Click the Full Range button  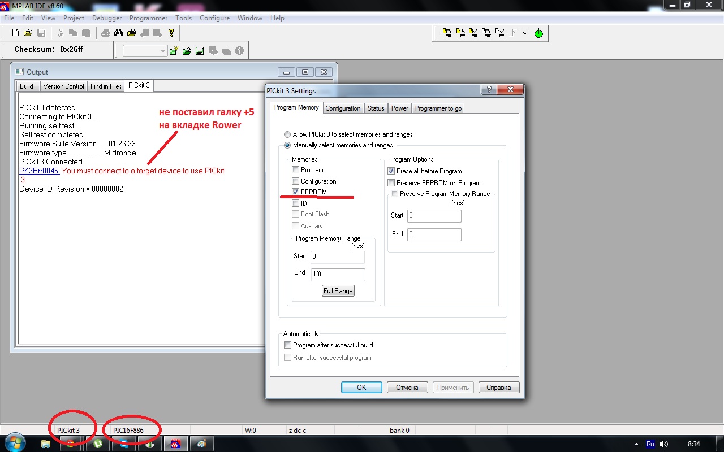[x=338, y=291]
